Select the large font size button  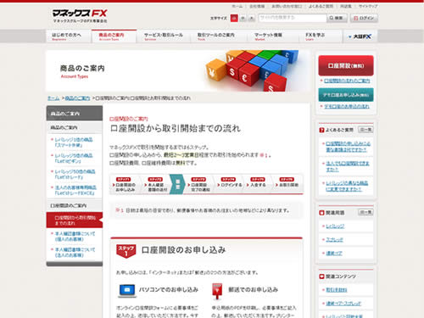pyautogui.click(x=252, y=18)
